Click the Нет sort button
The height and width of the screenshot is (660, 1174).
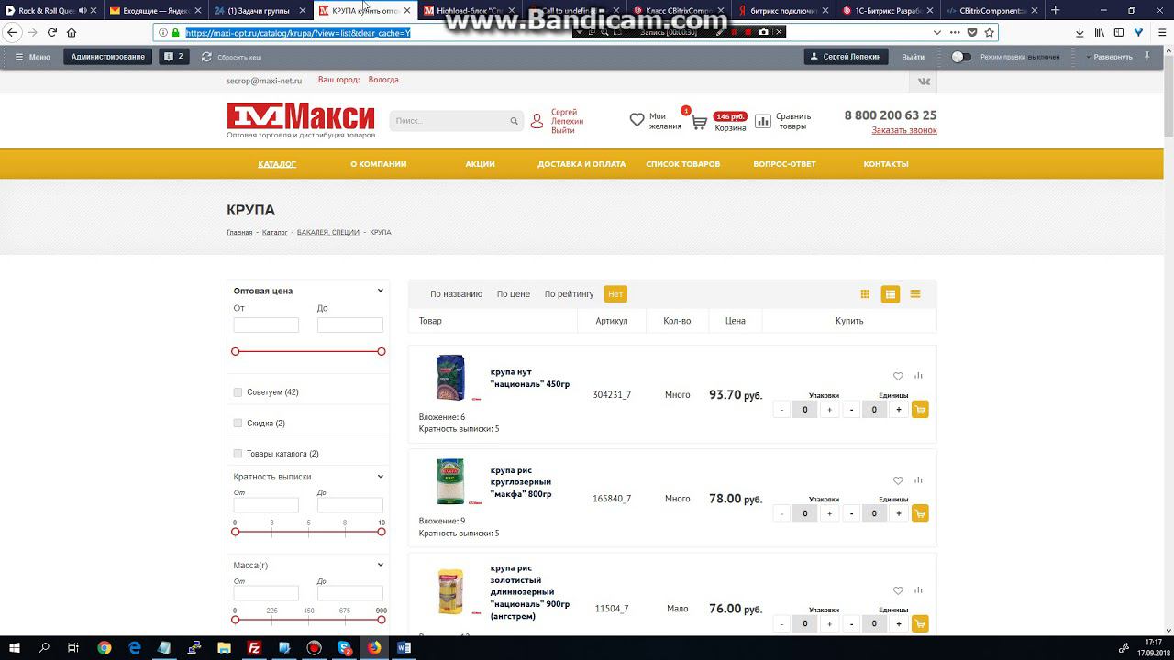(615, 294)
